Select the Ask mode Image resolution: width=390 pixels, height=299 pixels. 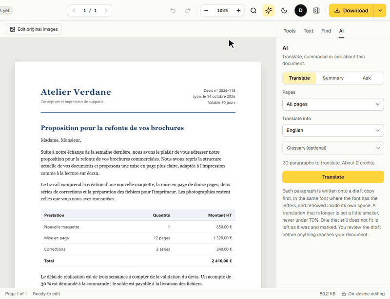point(367,78)
